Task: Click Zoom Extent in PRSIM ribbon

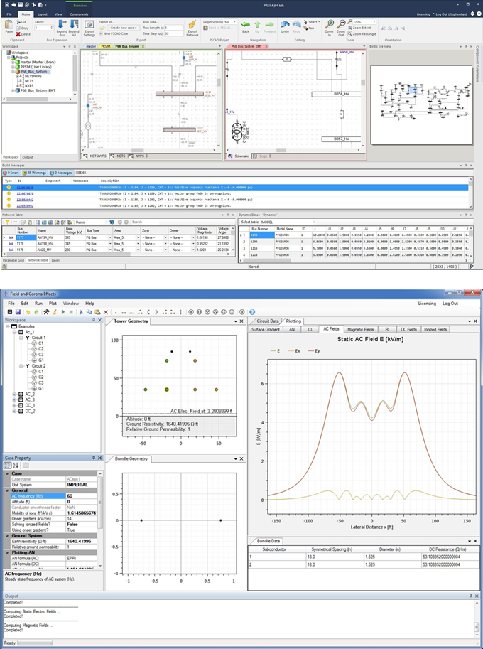Action: tap(359, 28)
